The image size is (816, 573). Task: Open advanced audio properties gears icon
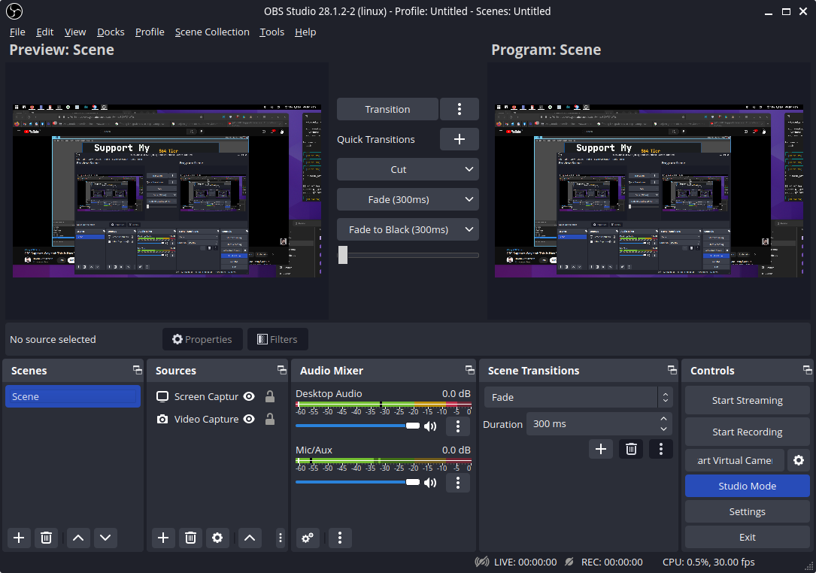308,538
